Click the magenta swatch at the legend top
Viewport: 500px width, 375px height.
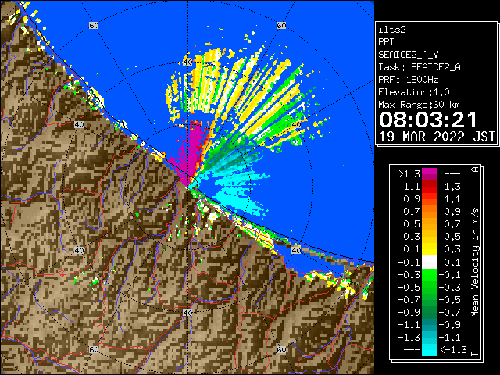430,174
